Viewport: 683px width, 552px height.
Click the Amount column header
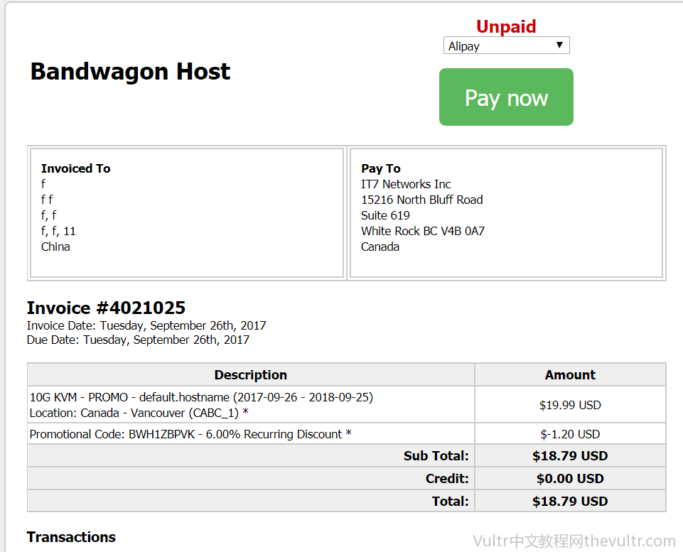coord(570,375)
